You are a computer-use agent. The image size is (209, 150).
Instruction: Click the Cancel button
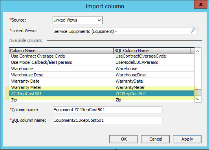click(156, 139)
